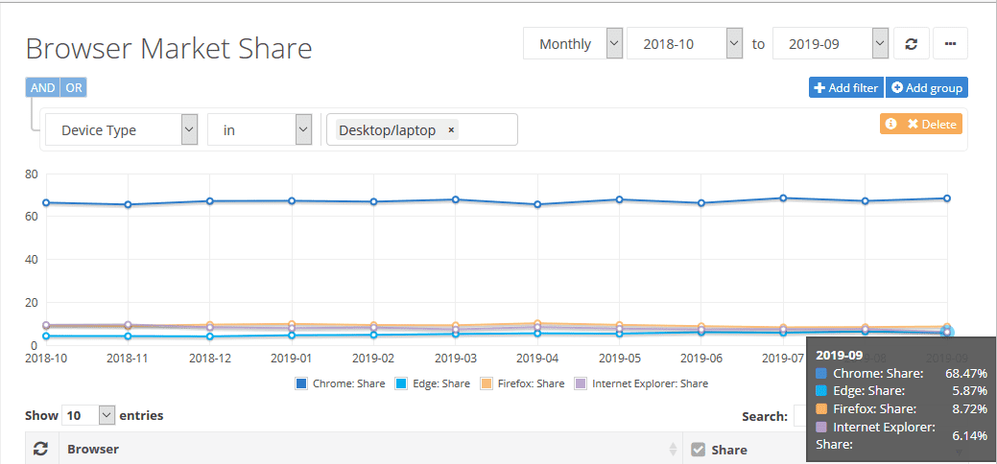Uncheck the Share column checkbox
This screenshot has width=997, height=464.
point(698,450)
